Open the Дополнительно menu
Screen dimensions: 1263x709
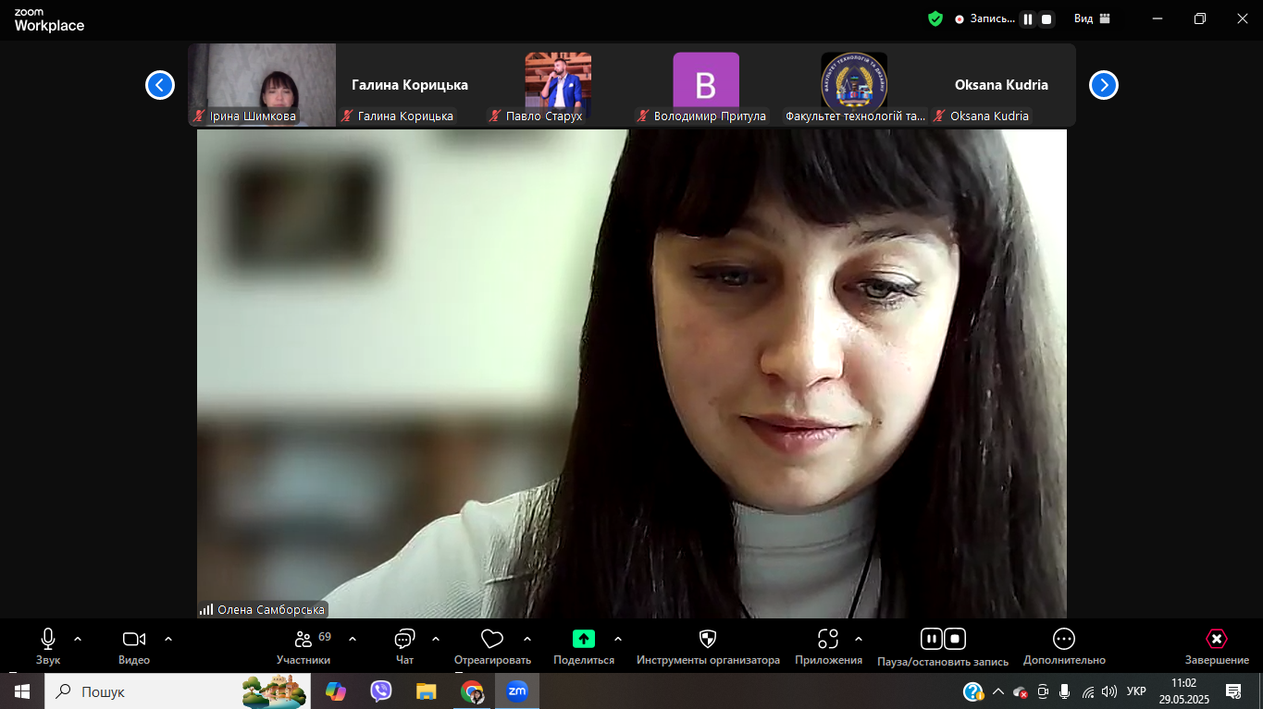1062,638
